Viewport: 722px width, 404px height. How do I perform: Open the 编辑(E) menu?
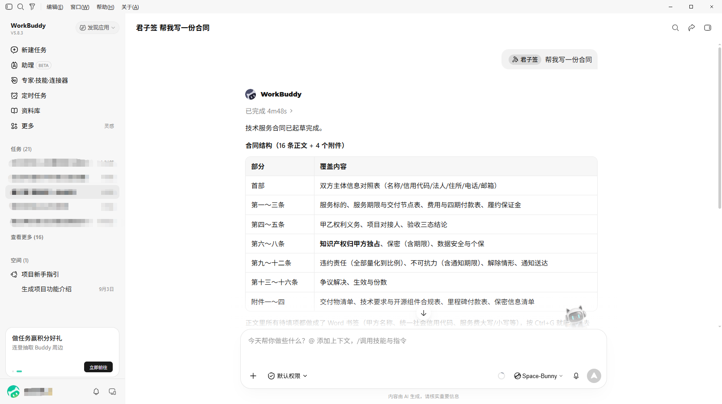click(x=55, y=7)
